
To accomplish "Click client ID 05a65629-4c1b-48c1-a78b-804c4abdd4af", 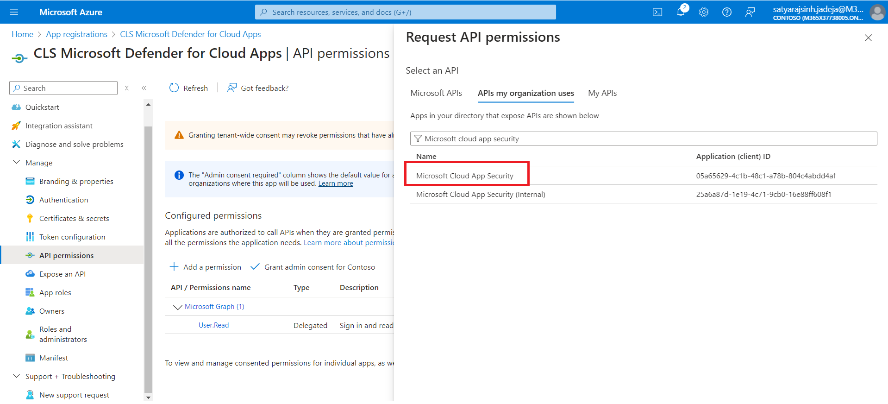I will pyautogui.click(x=766, y=176).
